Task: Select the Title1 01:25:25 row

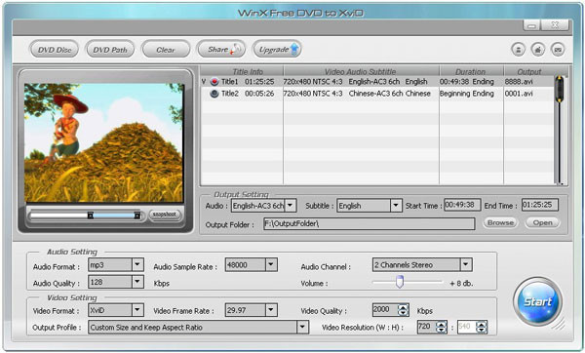Action: pos(376,82)
